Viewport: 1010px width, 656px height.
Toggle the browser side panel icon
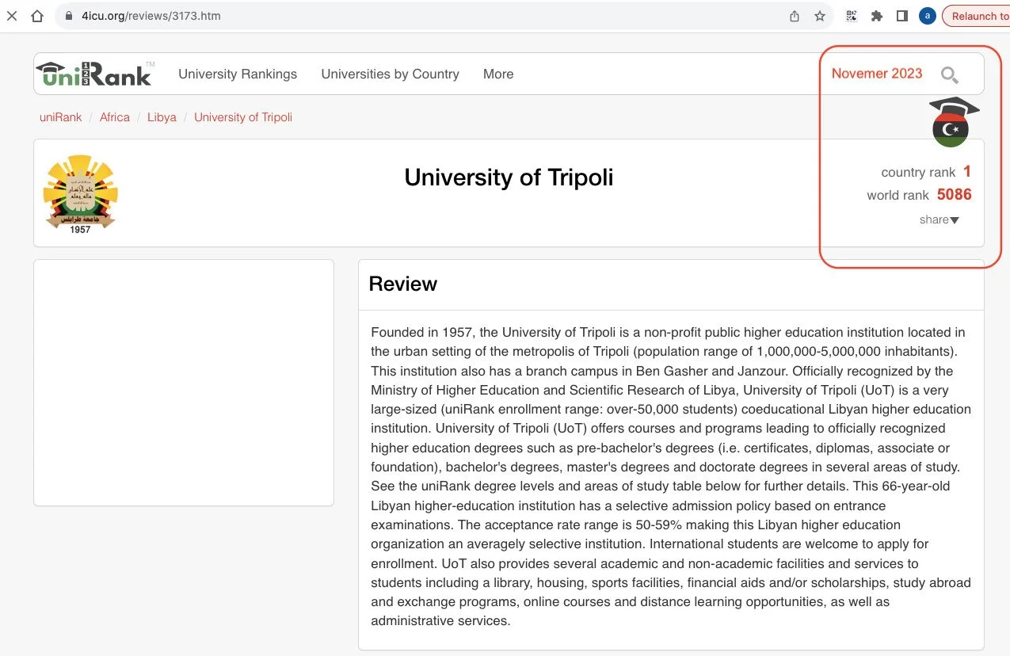[902, 16]
